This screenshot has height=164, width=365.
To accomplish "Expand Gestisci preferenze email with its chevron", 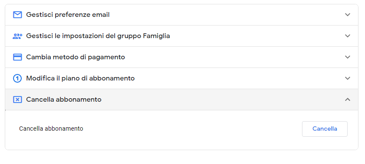I will (x=348, y=15).
